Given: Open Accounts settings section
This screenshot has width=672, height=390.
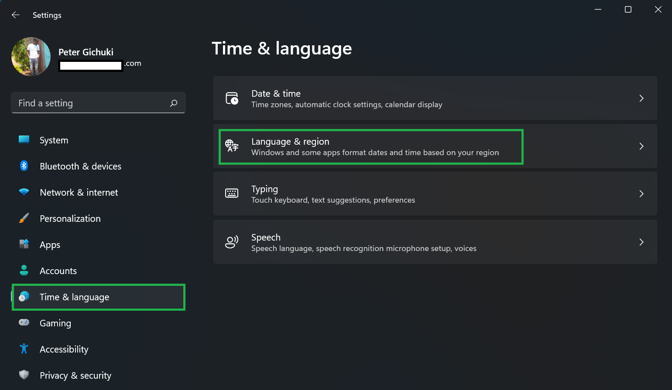Looking at the screenshot, I should (58, 271).
